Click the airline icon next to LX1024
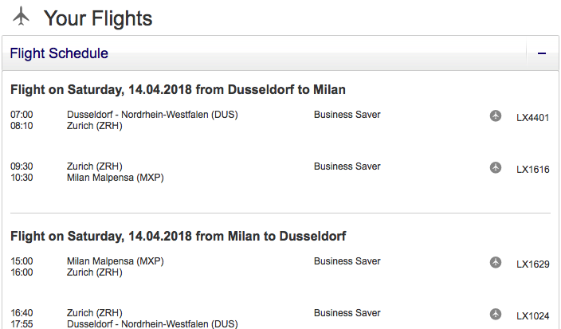The height and width of the screenshot is (329, 561). click(496, 314)
